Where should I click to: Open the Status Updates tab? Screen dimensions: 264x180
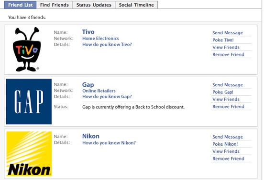pyautogui.click(x=94, y=5)
